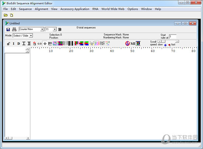The height and width of the screenshot is (149, 203).
Task: Select the D delete-mode icon
Action: pos(19,44)
